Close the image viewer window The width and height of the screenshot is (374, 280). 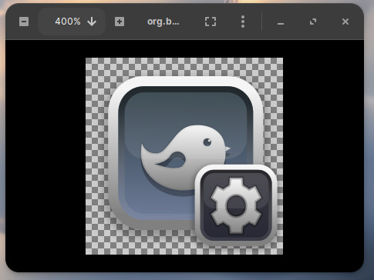(345, 22)
